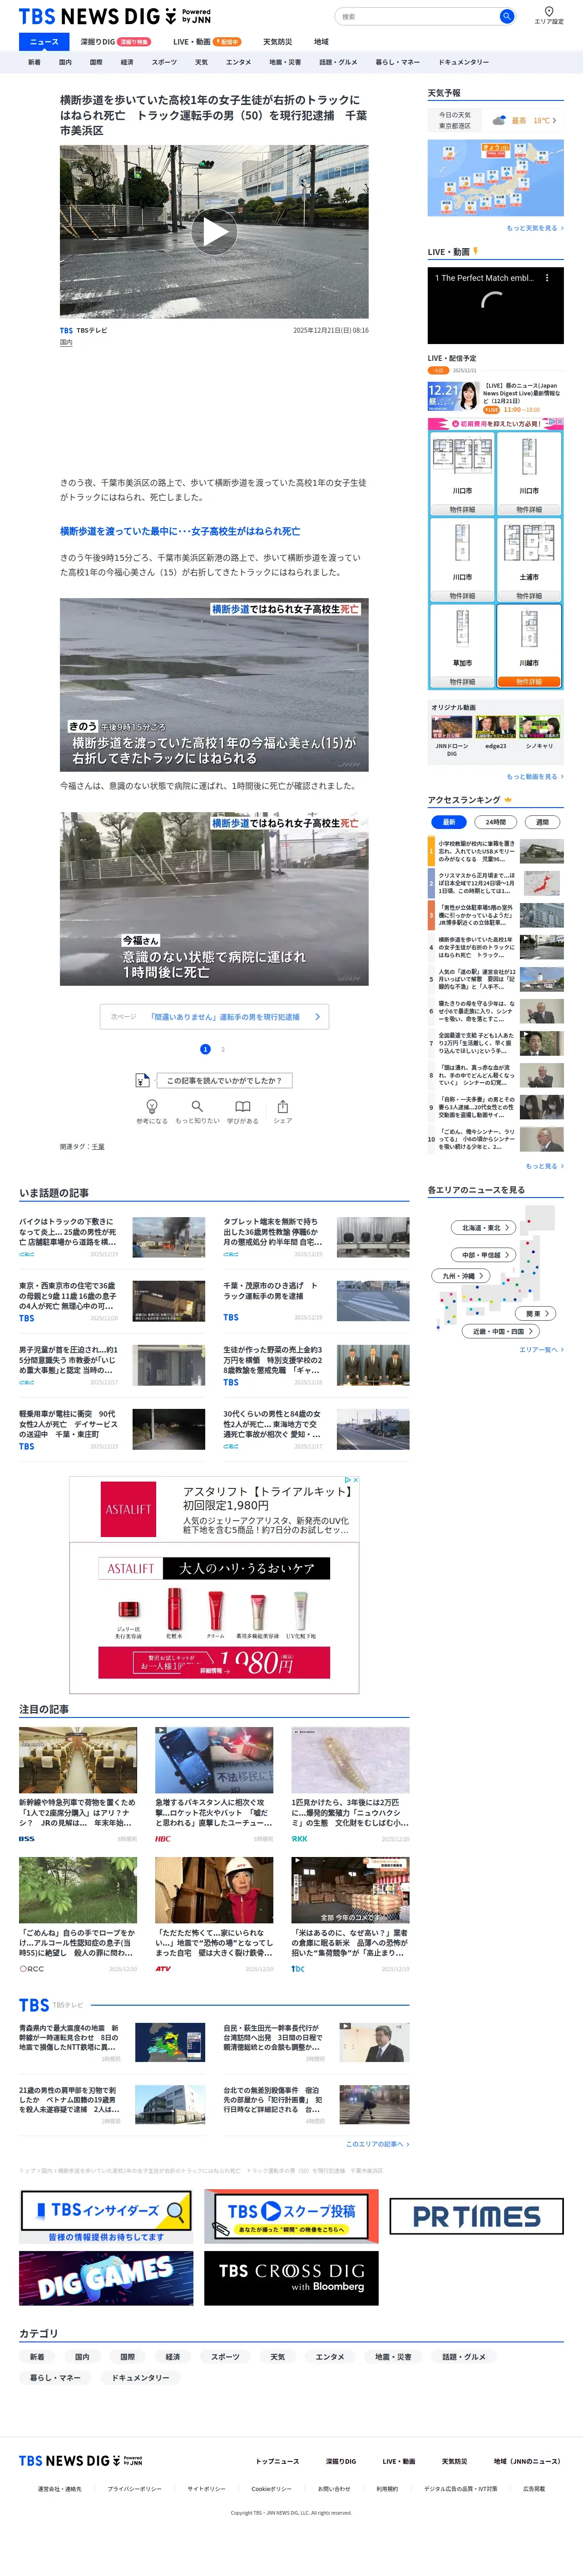
Task: Select article page 1 indicator
Action: pos(206,1049)
